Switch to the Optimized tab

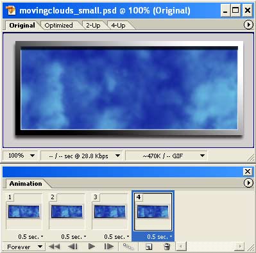click(x=58, y=26)
